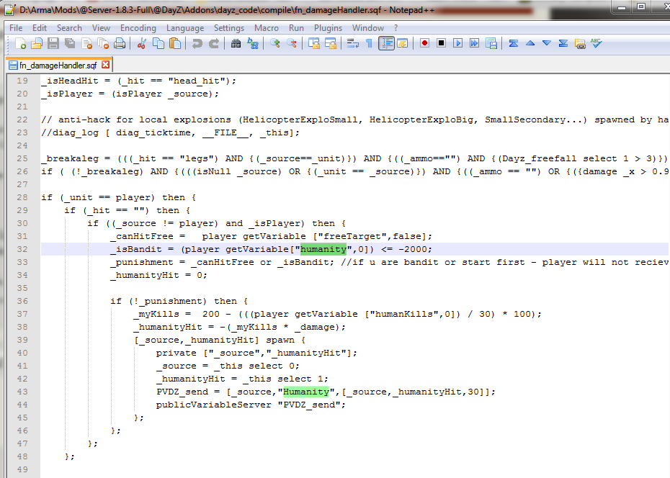The height and width of the screenshot is (478, 670).
Task: Save current recorded macro icon
Action: [x=491, y=43]
